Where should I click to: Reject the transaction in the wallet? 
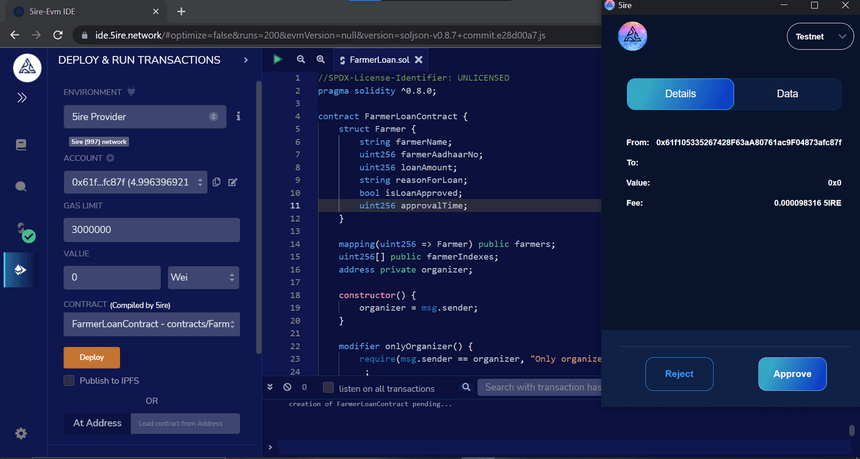click(680, 374)
